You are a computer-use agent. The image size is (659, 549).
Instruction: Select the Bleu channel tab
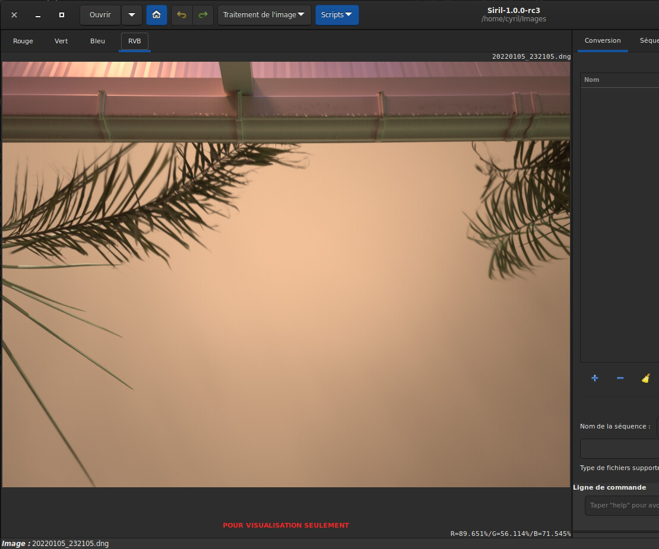pyautogui.click(x=97, y=41)
